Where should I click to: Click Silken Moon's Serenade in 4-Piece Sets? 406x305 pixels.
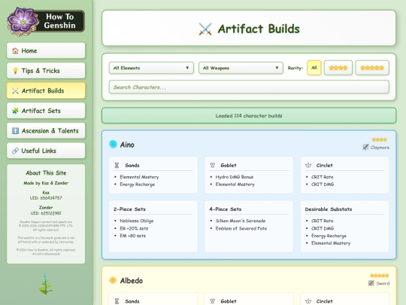pos(241,221)
